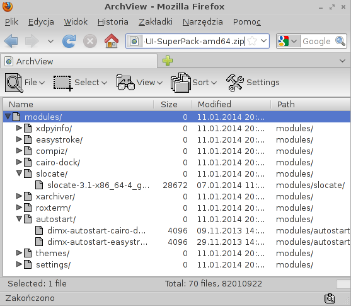Open the list all tabs dropdown
Image resolution: width=351 pixels, height=306 pixels.
[342, 61]
